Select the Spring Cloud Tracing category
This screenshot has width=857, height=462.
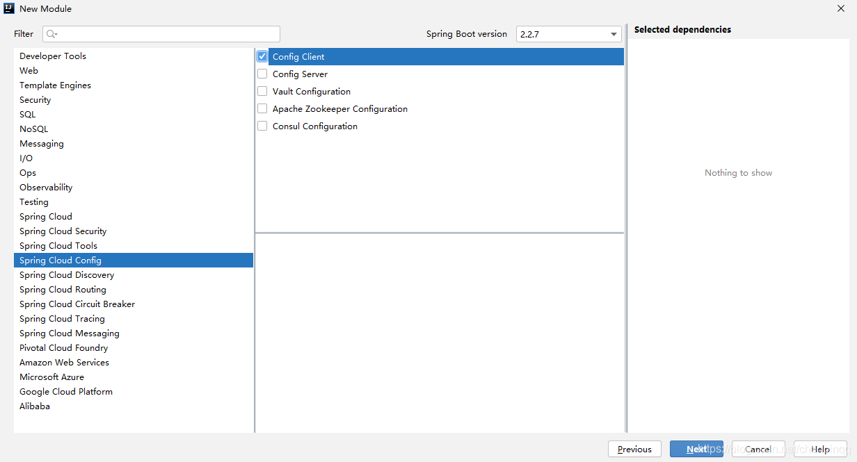[x=134, y=319]
